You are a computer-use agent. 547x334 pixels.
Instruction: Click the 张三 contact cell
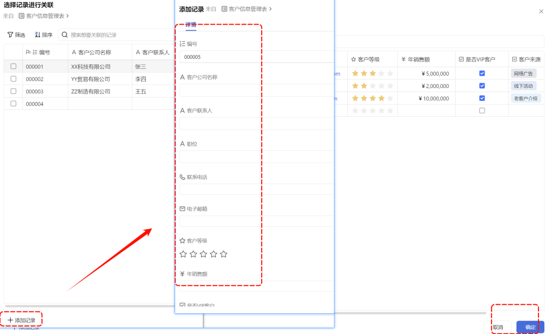pos(153,66)
